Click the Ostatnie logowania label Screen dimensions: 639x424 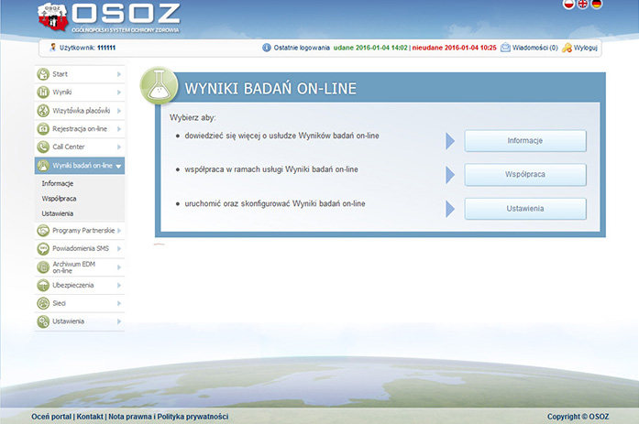[x=302, y=48]
